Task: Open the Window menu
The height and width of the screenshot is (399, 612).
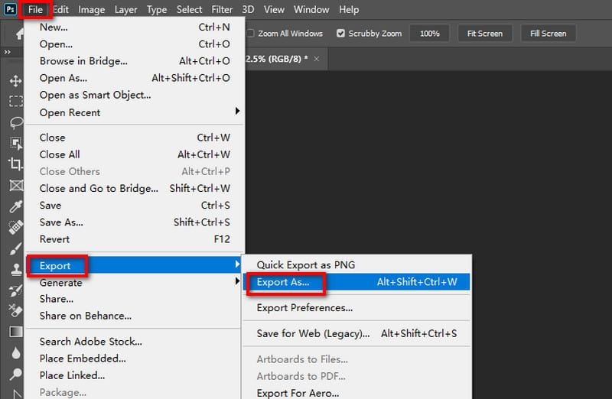Action: [x=311, y=9]
